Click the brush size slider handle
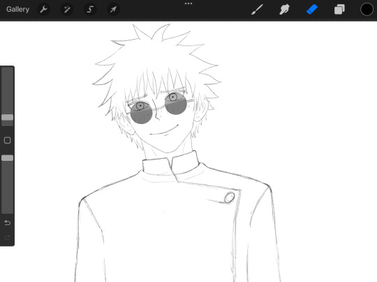 tap(8, 117)
